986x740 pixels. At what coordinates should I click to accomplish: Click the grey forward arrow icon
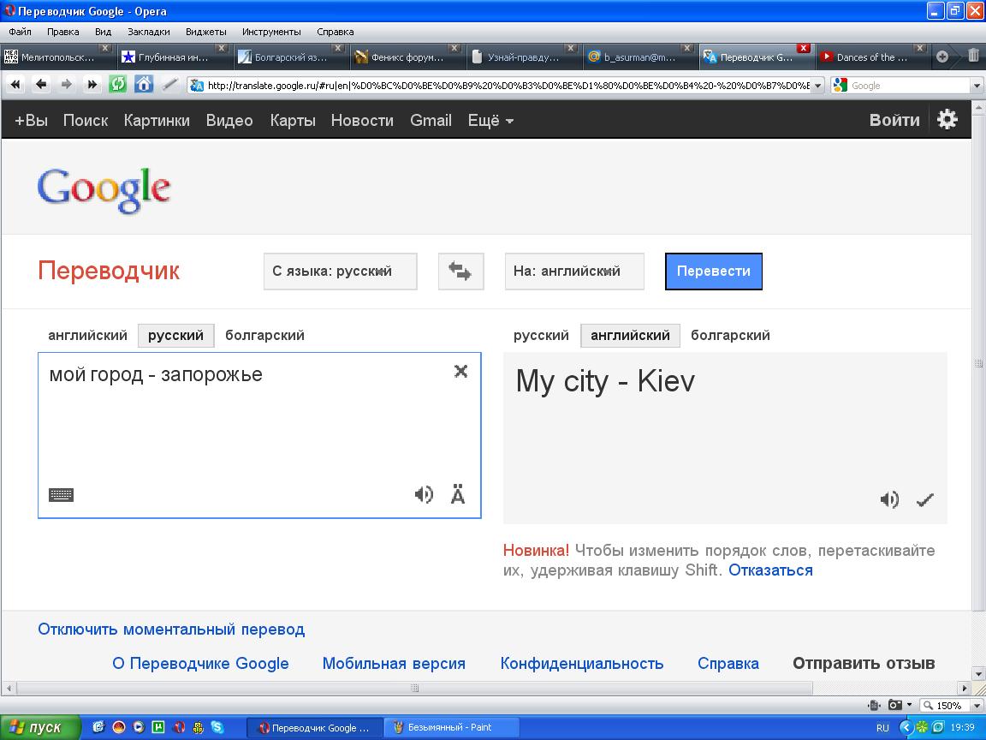click(x=66, y=84)
